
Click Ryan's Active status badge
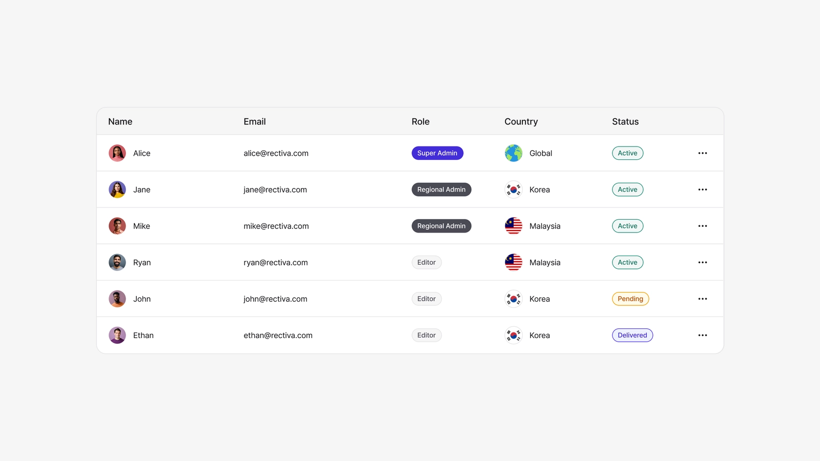click(x=627, y=262)
